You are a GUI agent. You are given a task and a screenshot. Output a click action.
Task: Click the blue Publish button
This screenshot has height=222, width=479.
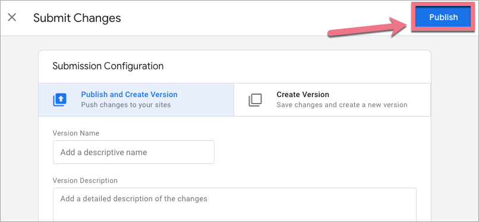443,17
